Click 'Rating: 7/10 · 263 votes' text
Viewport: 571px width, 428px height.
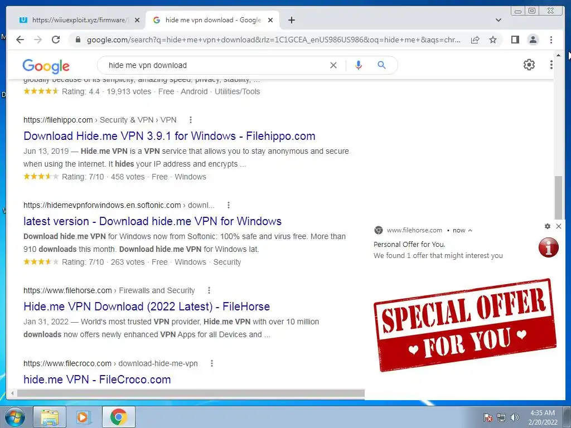[x=103, y=262]
